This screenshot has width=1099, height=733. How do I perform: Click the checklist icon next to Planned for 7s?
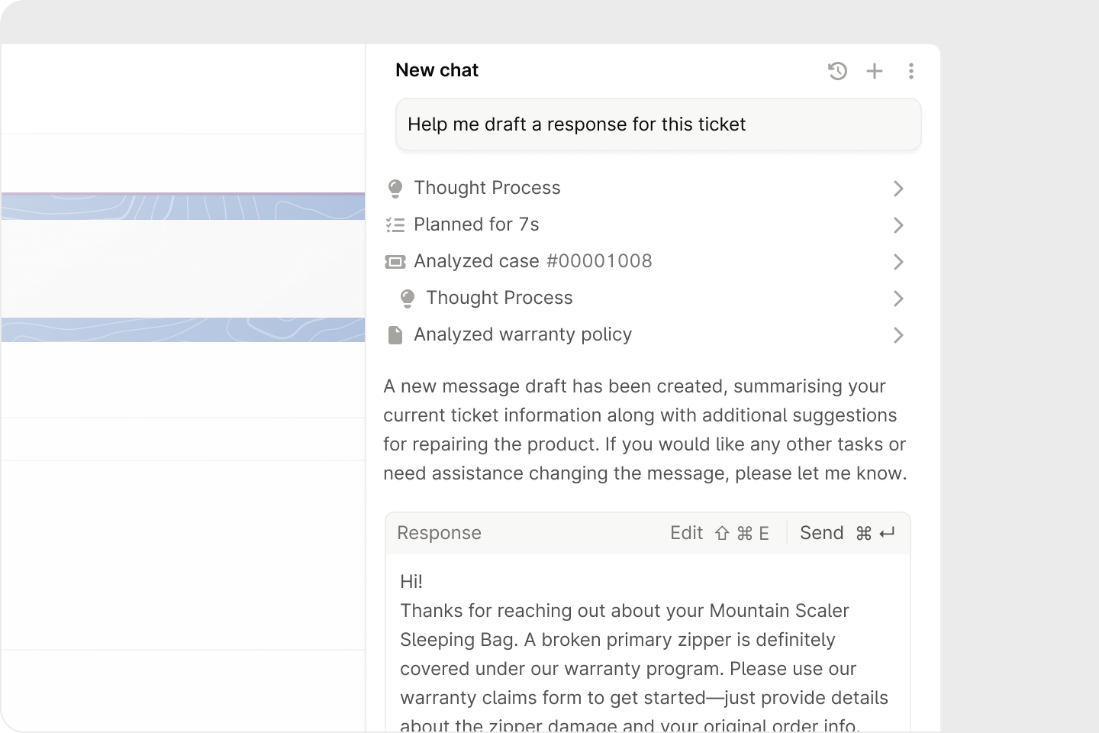pyautogui.click(x=395, y=224)
